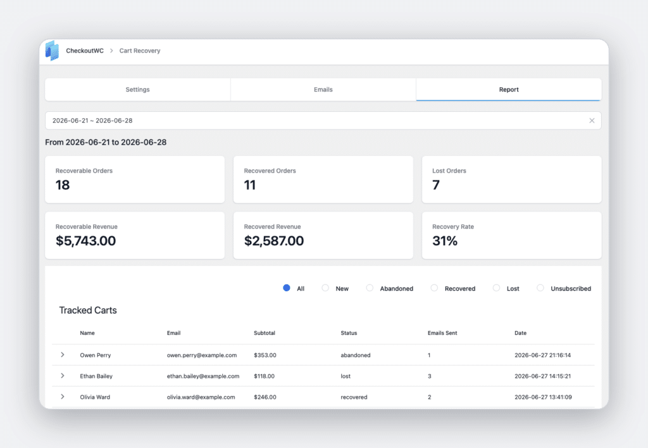
Task: Expand the Ethan Bailey cart row
Action: (63, 376)
